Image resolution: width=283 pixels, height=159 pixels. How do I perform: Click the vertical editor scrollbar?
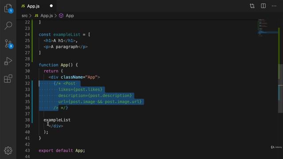(x=280, y=88)
